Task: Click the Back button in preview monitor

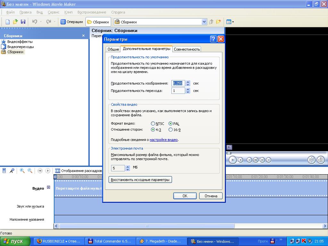Action: (249, 160)
